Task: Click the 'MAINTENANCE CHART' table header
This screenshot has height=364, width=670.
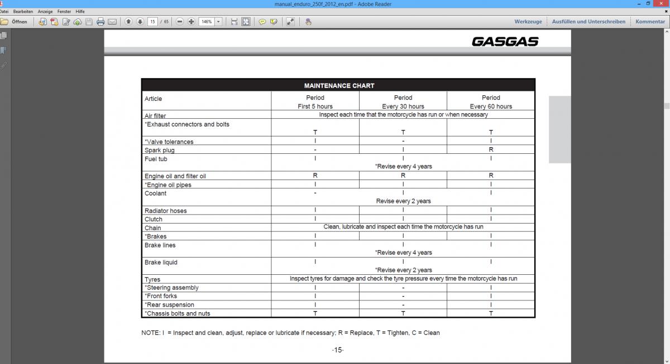Action: (339, 86)
